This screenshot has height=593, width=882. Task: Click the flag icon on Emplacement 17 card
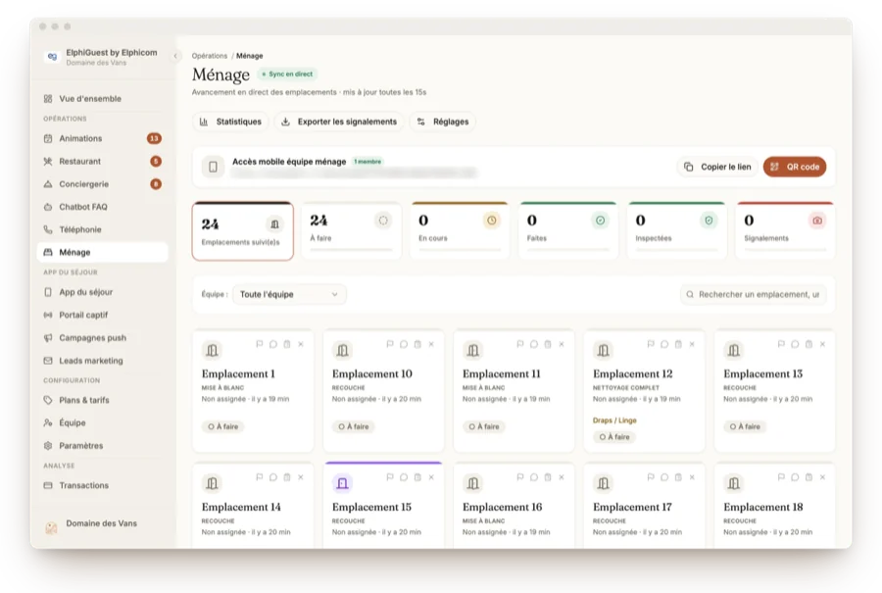651,477
